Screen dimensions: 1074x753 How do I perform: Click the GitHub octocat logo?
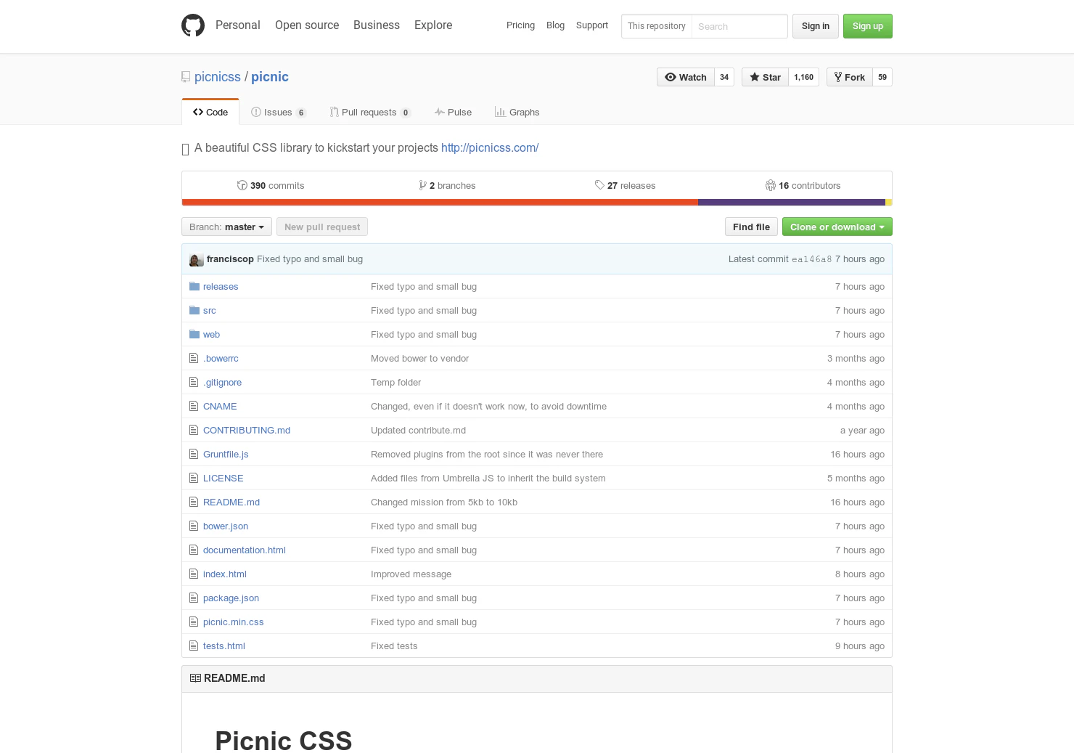(x=193, y=25)
